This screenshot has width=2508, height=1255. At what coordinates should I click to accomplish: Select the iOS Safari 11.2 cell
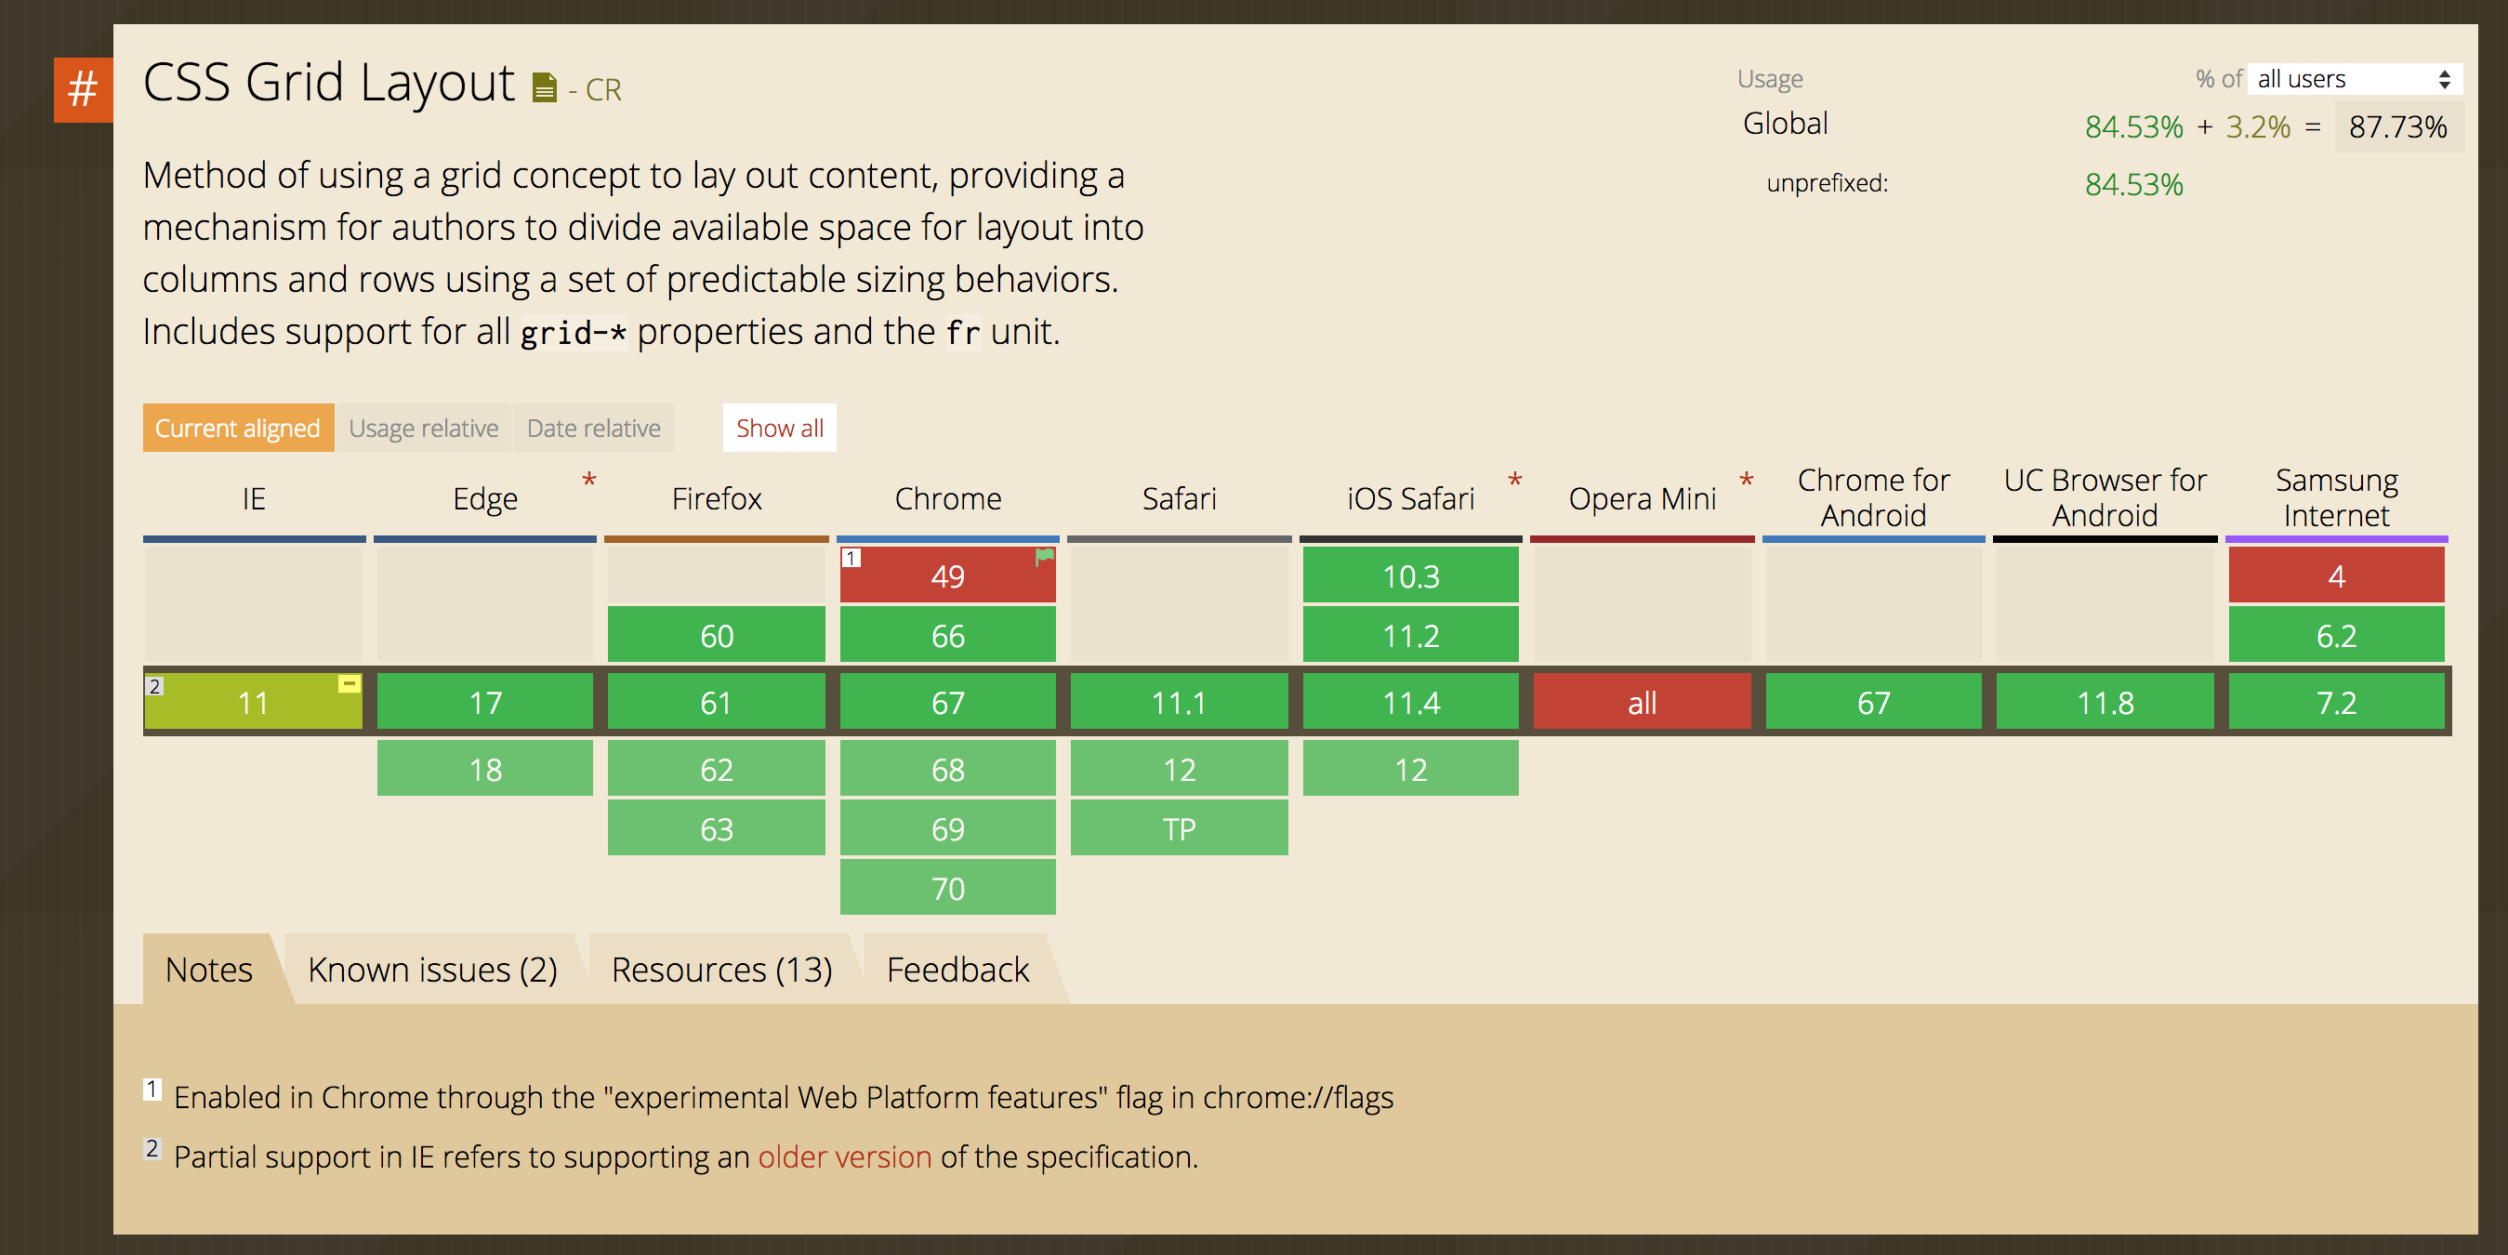(x=1411, y=635)
